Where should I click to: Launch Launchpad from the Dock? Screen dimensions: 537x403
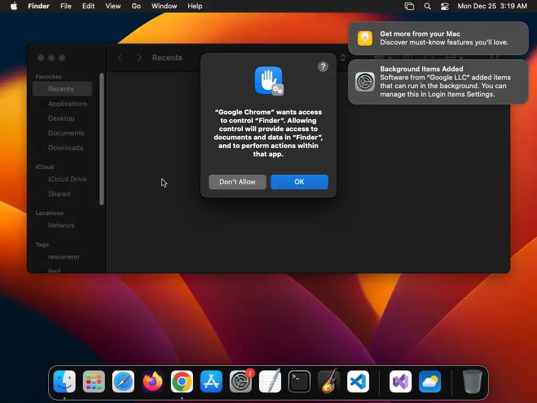pyautogui.click(x=94, y=381)
